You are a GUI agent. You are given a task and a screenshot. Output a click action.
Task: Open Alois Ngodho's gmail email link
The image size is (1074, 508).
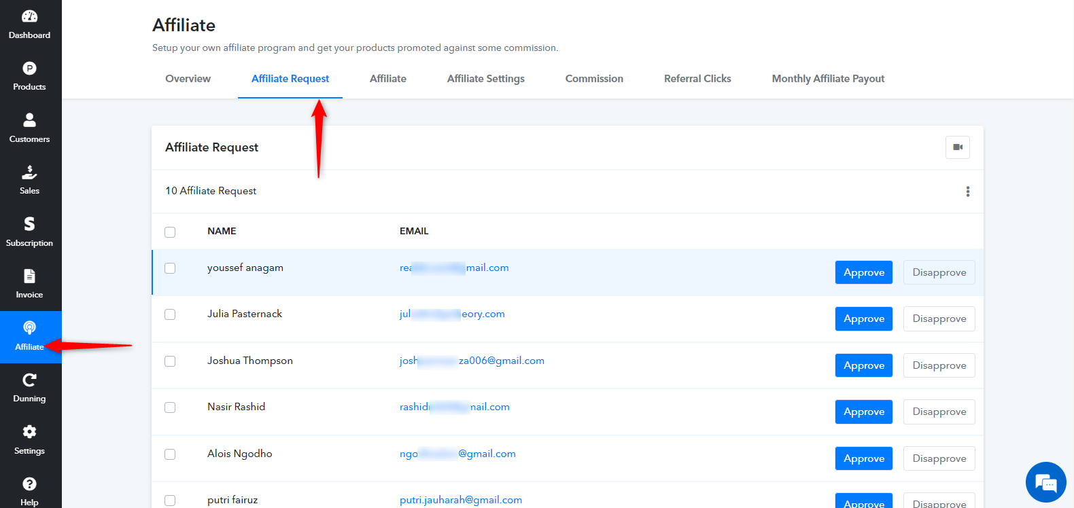tap(457, 454)
